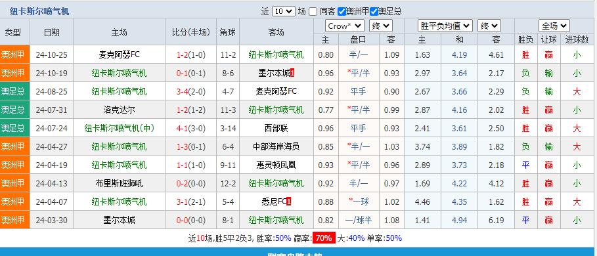Click the 3-1(2-1) score on 24-04-07
This screenshot has height=256, width=597.
190,202
